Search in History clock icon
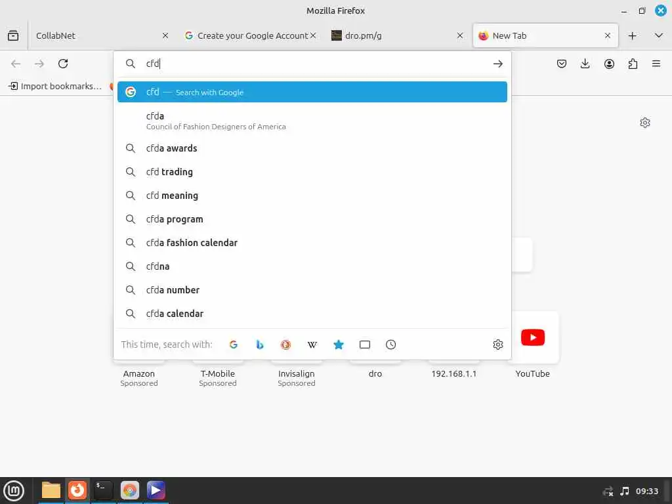The image size is (672, 504). click(x=391, y=345)
